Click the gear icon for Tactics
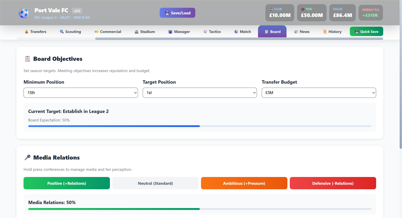This screenshot has width=402, height=218. click(x=205, y=32)
